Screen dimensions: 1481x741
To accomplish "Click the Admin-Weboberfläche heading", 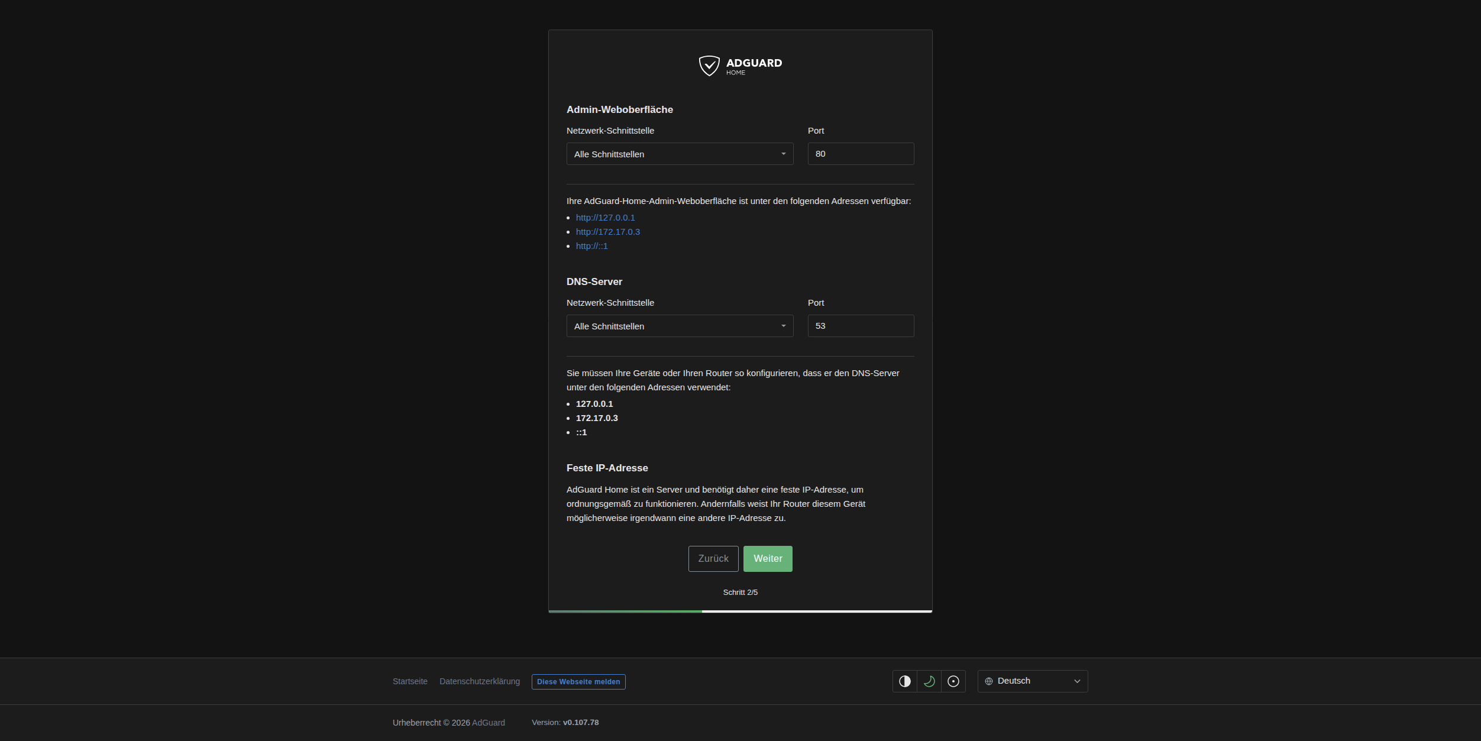I will (x=620, y=109).
